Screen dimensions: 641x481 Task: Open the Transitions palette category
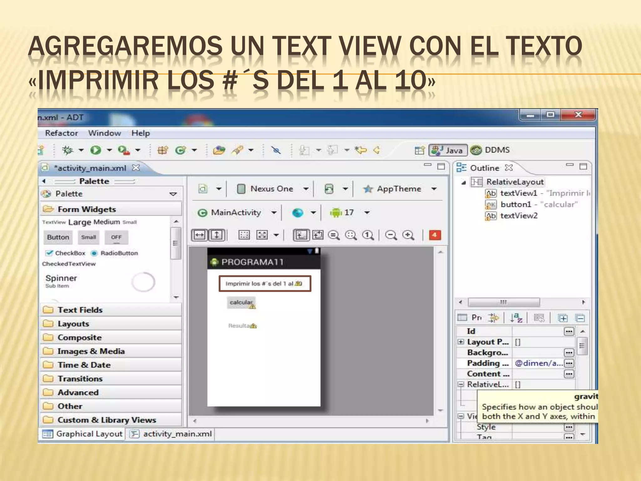(x=111, y=379)
